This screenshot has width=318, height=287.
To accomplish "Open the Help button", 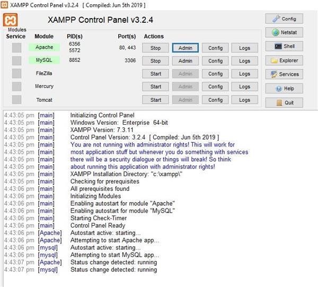I will pos(284,89).
